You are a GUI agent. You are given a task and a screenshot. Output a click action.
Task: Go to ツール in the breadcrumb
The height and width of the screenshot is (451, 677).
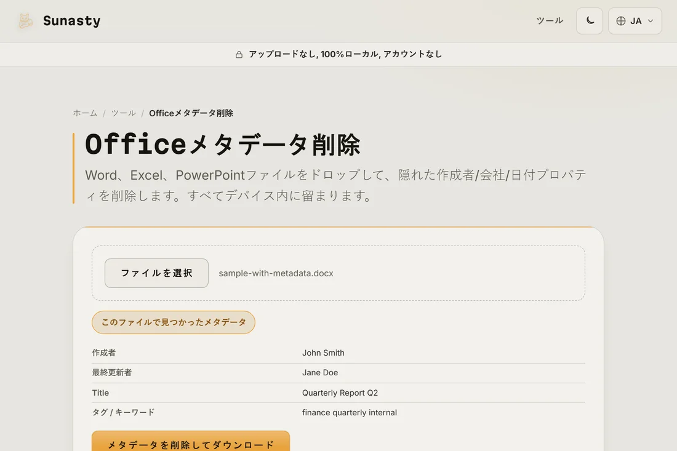(x=124, y=113)
